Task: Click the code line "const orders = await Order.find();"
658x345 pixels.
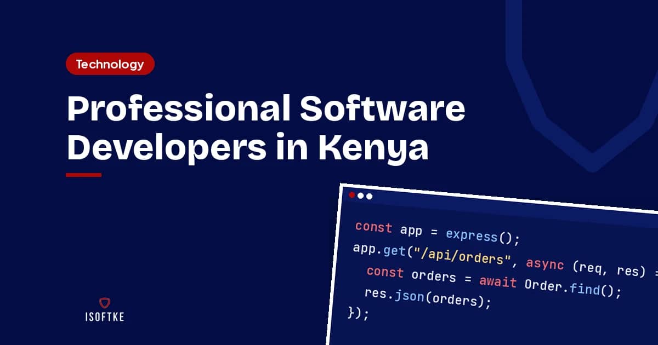Action: 493,281
